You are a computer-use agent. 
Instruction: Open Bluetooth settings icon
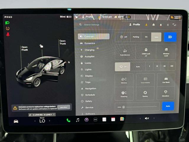click(x=168, y=25)
